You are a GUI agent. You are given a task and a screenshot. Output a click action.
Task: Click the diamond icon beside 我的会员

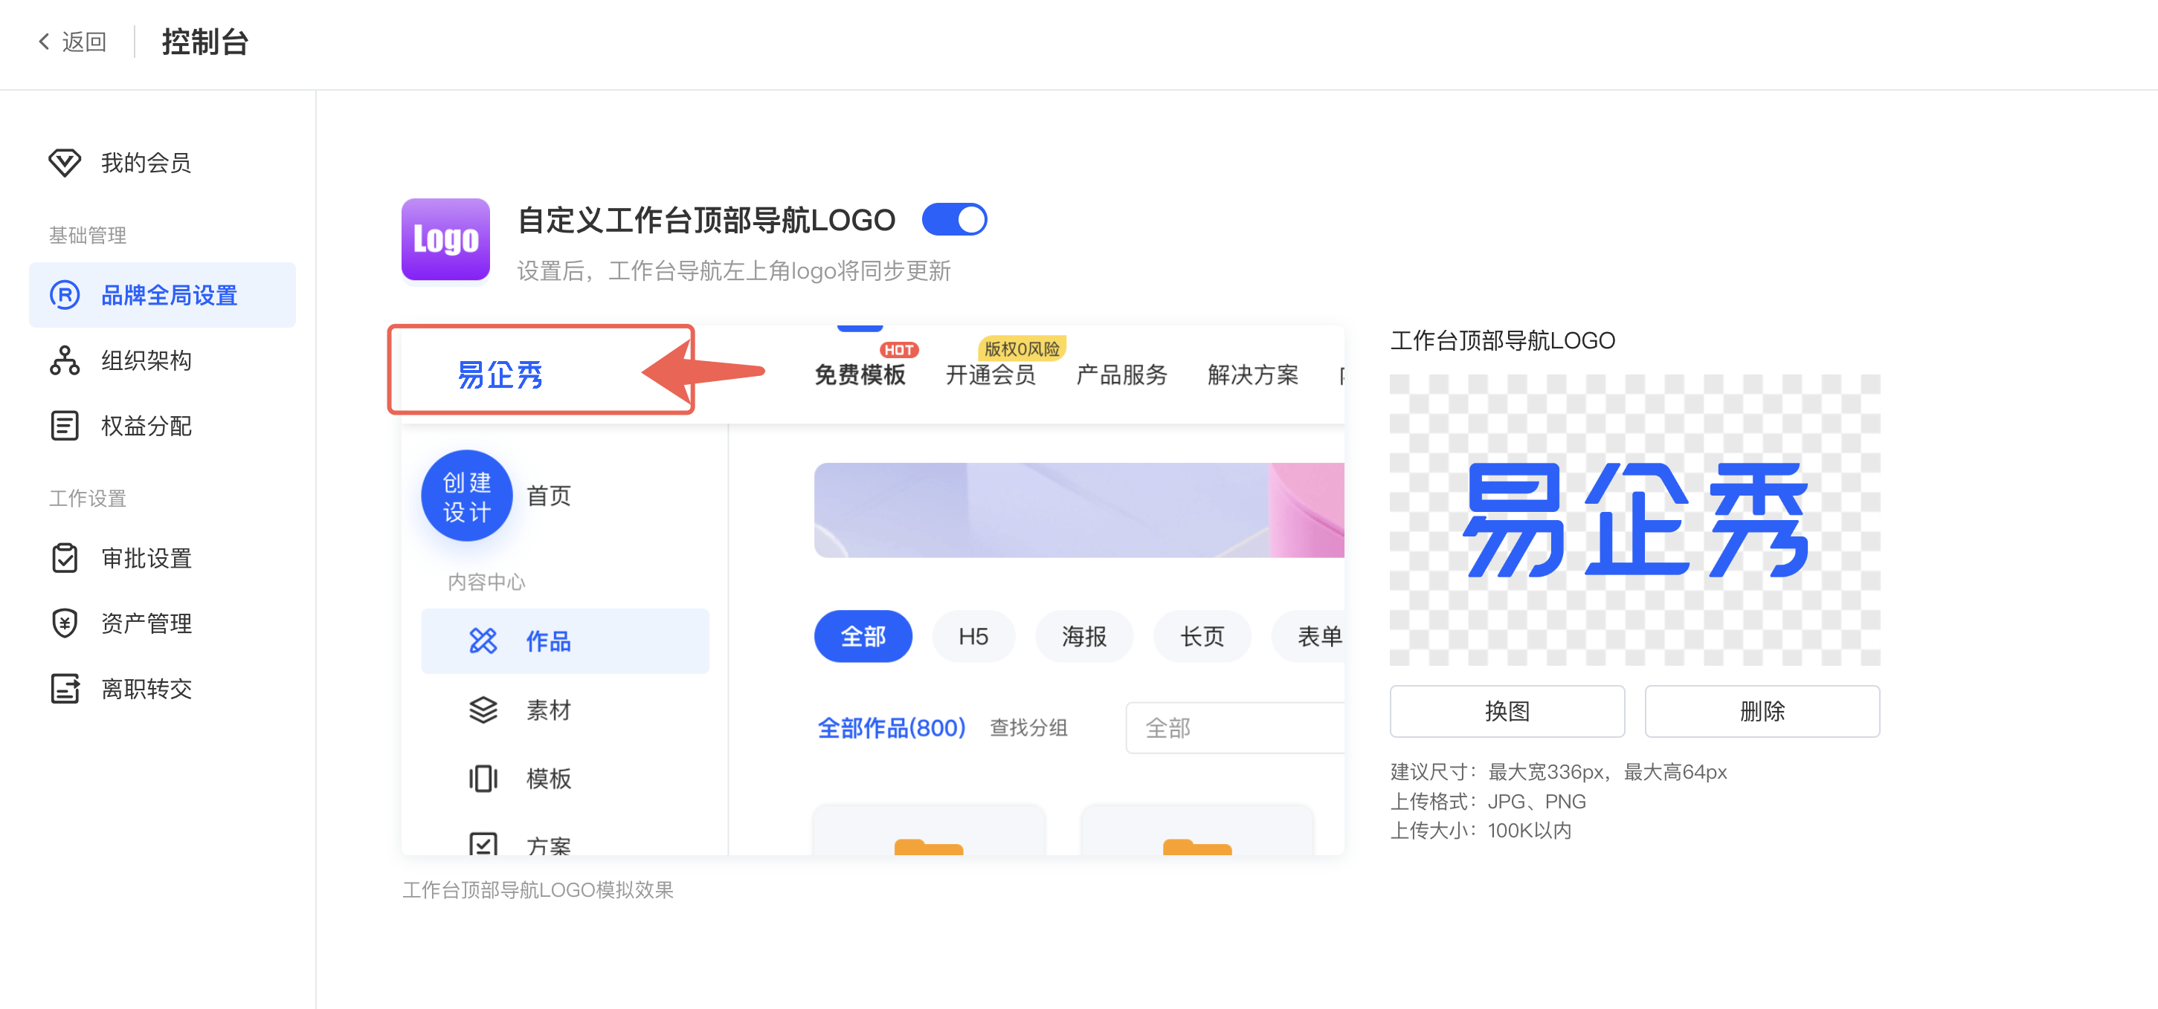pos(65,163)
